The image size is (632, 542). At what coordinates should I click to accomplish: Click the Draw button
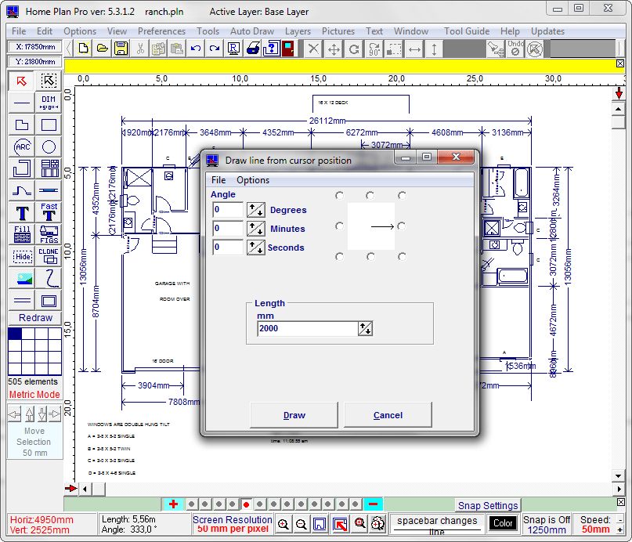294,415
